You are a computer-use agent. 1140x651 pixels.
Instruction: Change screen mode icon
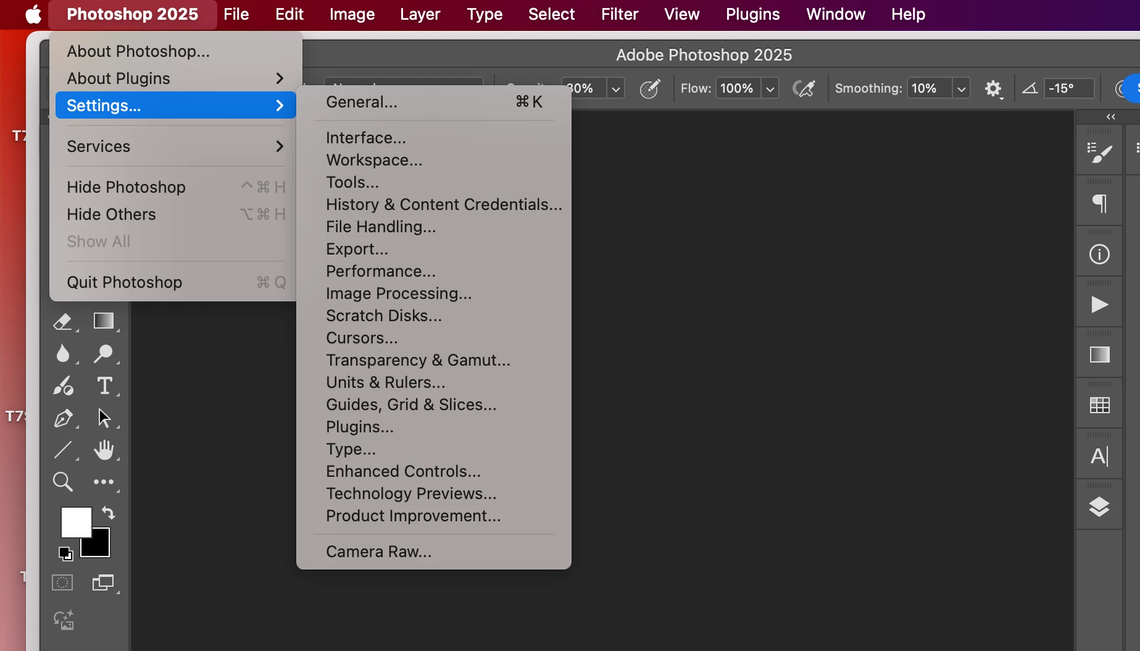click(103, 582)
